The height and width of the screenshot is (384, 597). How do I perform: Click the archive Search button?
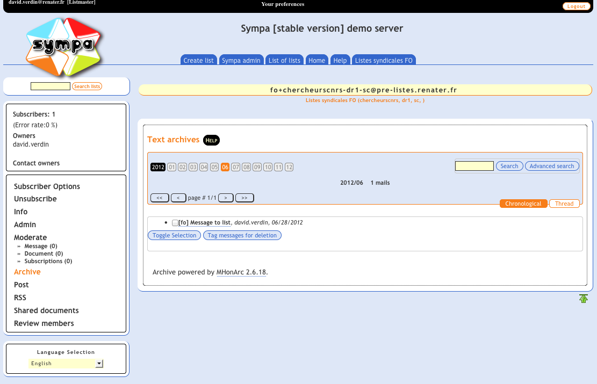(x=509, y=166)
